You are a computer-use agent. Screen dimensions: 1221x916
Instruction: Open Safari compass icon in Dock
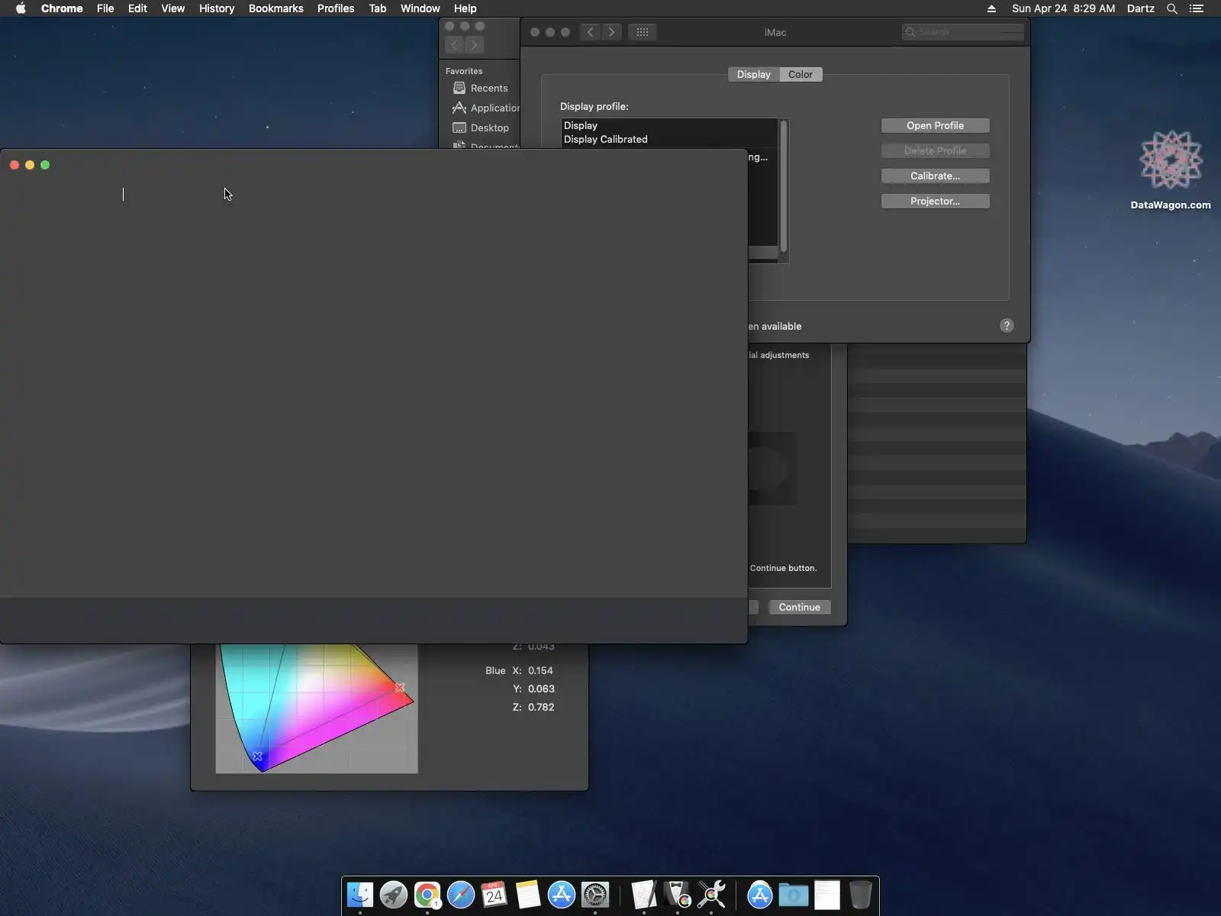point(461,895)
